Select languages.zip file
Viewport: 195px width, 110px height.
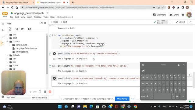click(22, 52)
